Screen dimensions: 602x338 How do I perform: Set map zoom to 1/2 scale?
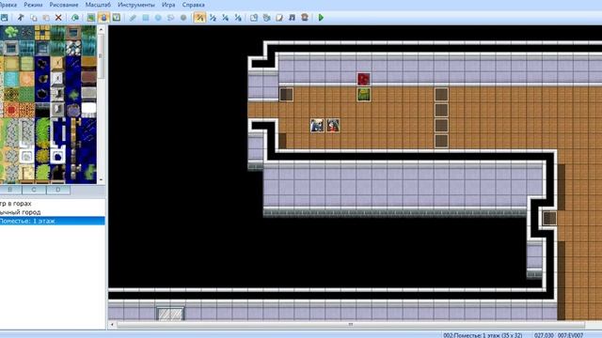(213, 18)
